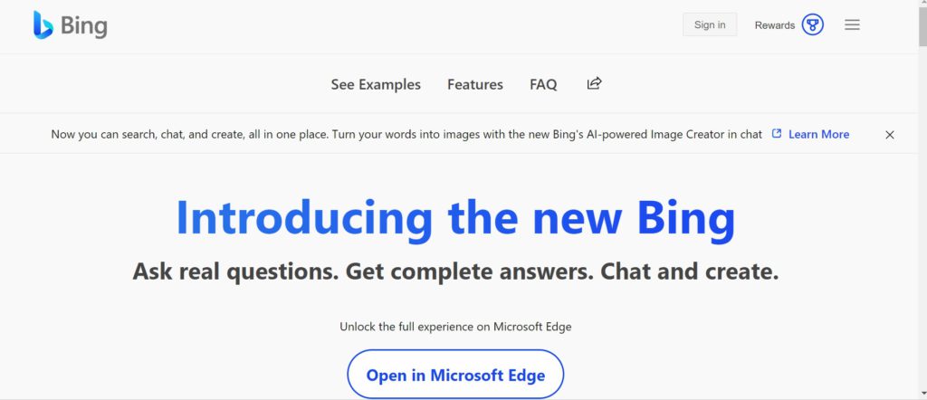Click the Sign in button

(x=710, y=24)
